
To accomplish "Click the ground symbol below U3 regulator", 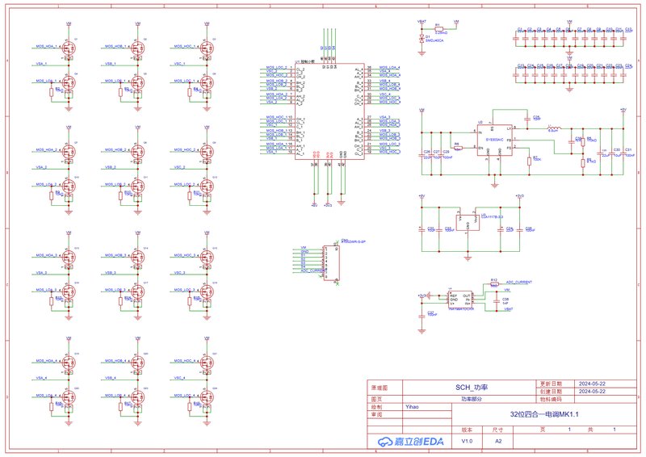I will (468, 258).
